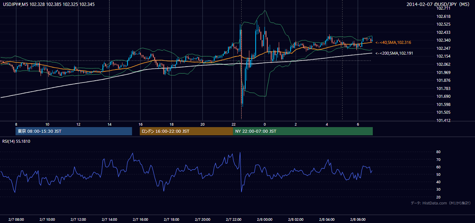This screenshot has width=475, height=223.
Task: Click the 2/7 12:00 time axis label
Action: click(78, 219)
